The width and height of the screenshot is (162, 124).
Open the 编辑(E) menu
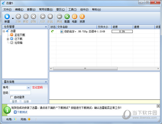click(19, 9)
